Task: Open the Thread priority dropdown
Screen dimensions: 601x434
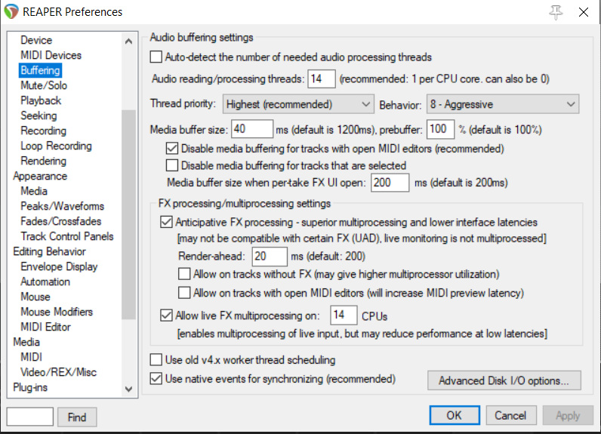Action: (298, 103)
